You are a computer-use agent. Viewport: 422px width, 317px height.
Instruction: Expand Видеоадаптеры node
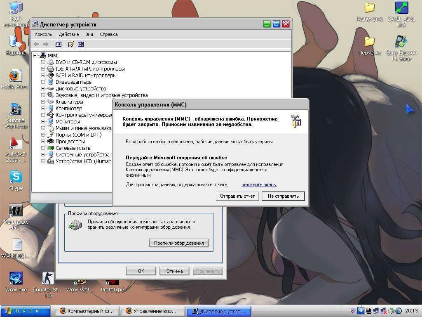43,82
